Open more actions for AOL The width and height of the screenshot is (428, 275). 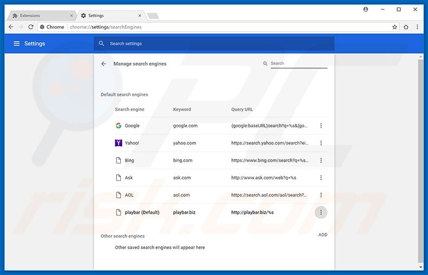[x=321, y=195]
